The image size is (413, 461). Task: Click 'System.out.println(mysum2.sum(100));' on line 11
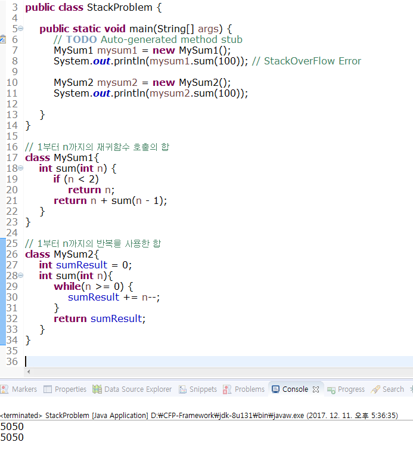point(151,93)
